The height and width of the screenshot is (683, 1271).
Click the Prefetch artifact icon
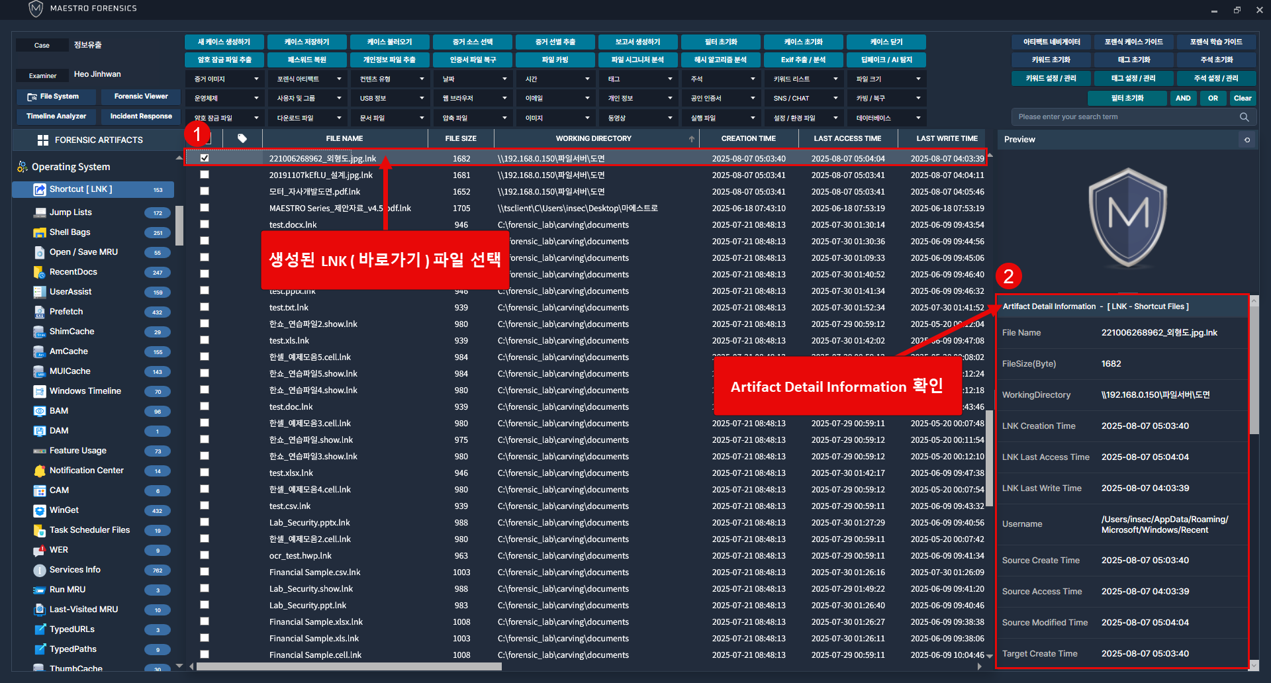coord(39,312)
